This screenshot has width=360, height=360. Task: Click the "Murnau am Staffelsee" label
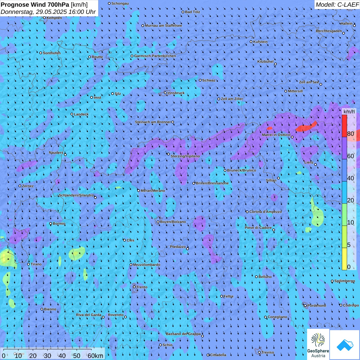[x=163, y=25]
